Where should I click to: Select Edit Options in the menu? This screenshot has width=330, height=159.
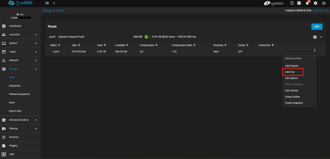pyautogui.click(x=291, y=78)
